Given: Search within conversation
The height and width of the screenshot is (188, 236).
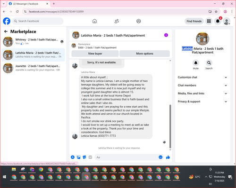Looking at the screenshot, I should (209, 63).
